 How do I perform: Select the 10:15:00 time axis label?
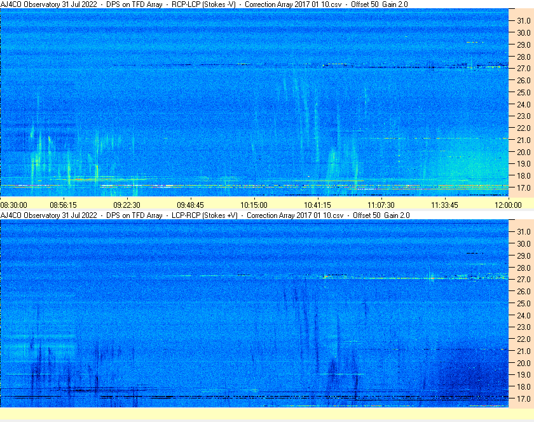254,205
